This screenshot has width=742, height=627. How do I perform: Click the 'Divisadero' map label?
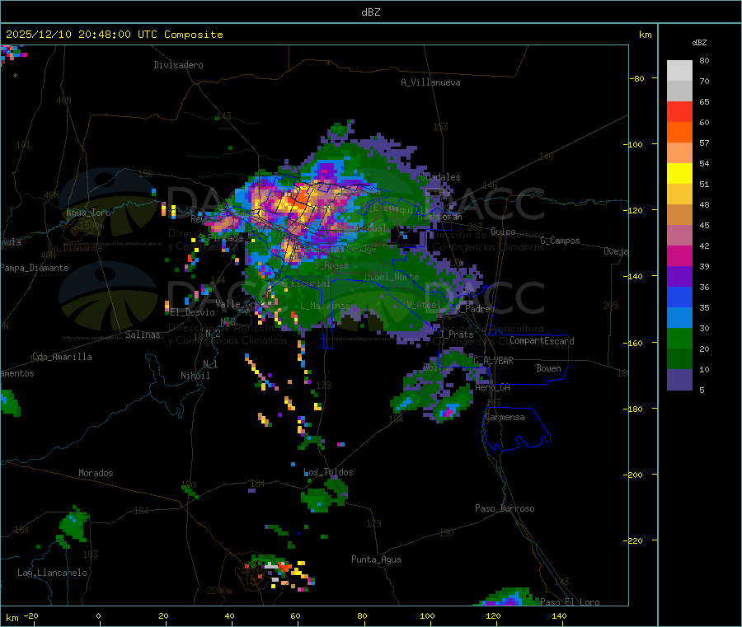coord(178,65)
